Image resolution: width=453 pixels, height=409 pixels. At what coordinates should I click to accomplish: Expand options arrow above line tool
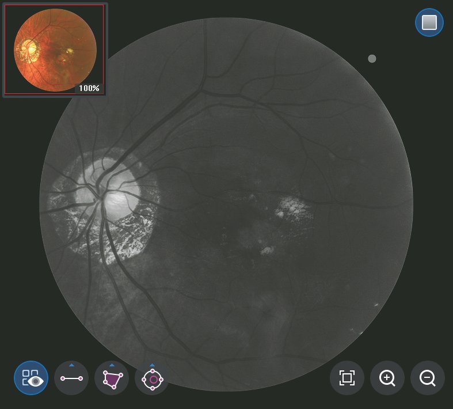pos(71,365)
